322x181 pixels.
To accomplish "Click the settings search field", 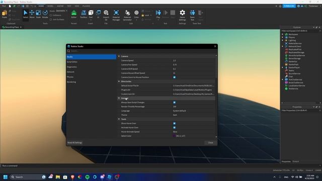I will coord(142,51).
